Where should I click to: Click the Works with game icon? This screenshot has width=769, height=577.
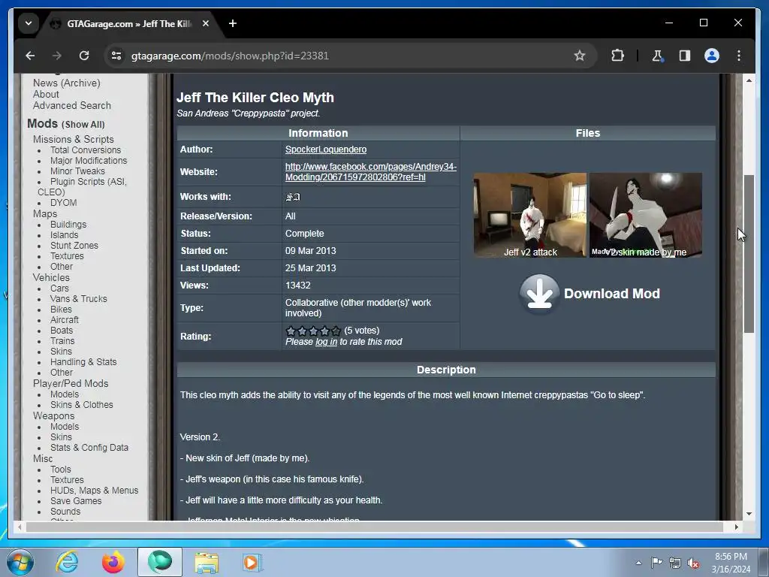[293, 197]
